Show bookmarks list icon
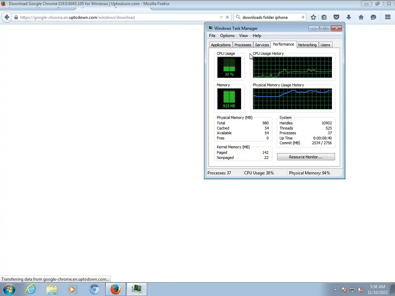Viewport: 395px width, 296px height. pyautogui.click(x=324, y=17)
